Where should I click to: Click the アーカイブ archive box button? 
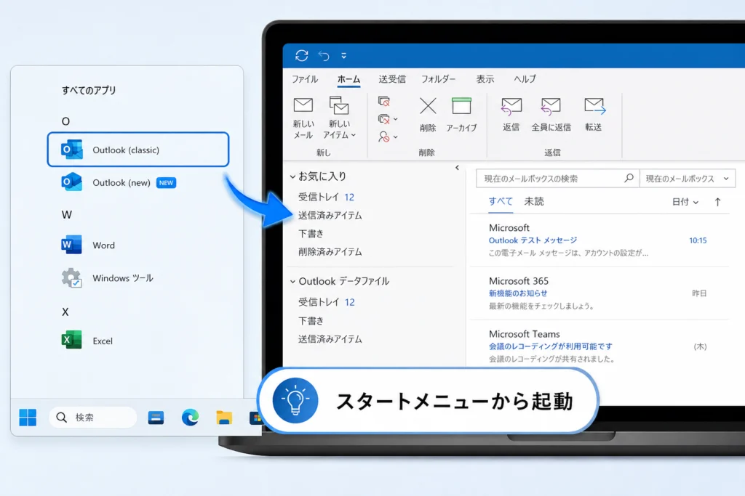[461, 114]
